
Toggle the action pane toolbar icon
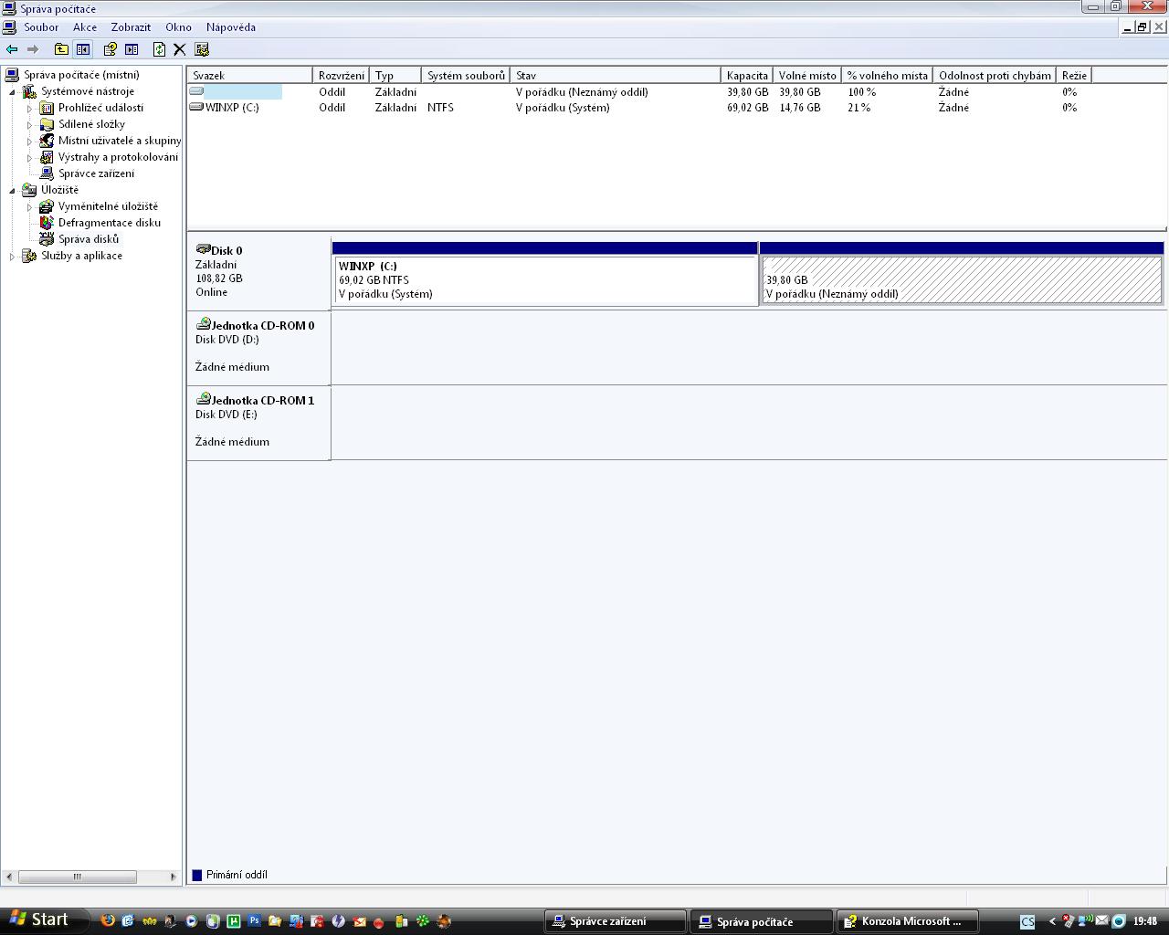point(132,49)
